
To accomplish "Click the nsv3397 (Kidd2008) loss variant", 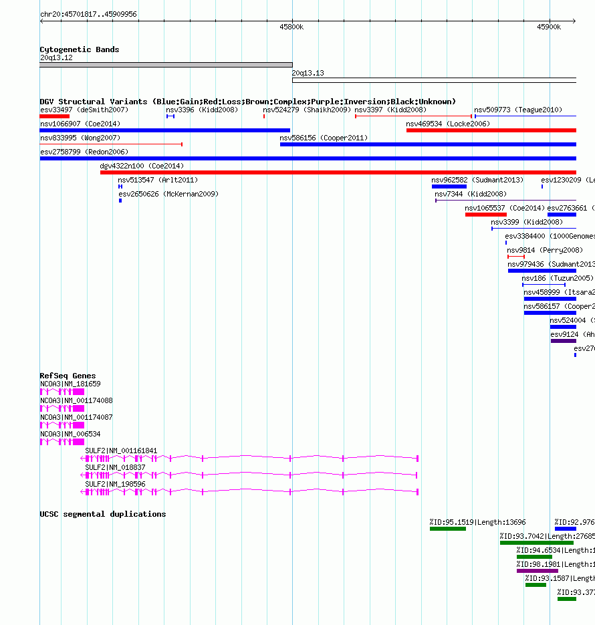I will click(413, 116).
